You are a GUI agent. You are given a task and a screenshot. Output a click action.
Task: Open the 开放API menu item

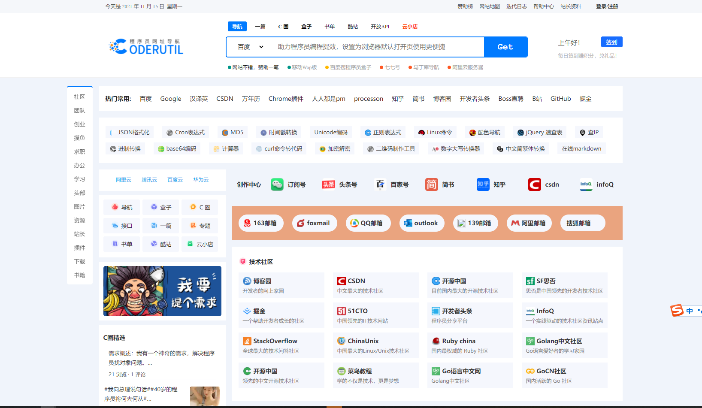[379, 26]
